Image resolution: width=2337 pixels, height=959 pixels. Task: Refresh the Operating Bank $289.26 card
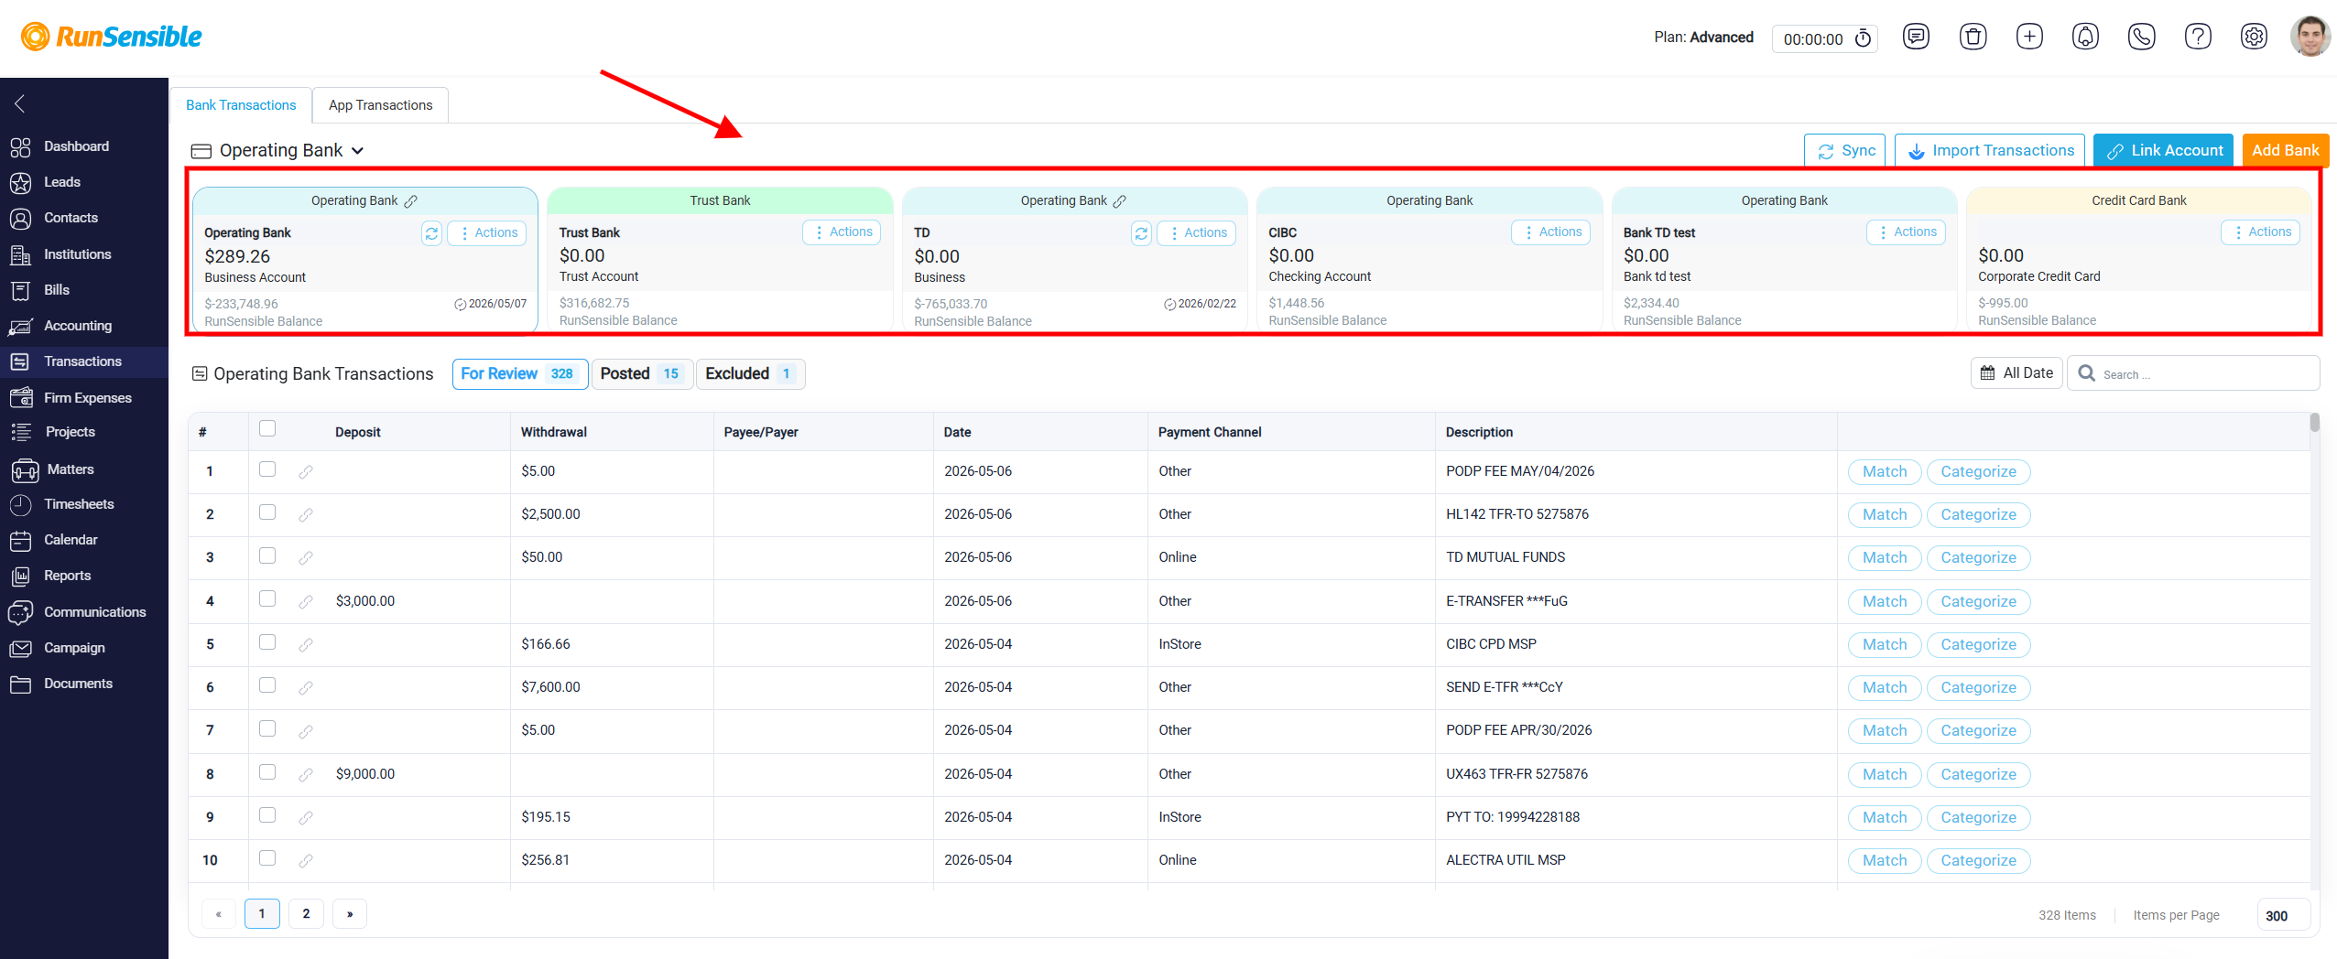431,233
